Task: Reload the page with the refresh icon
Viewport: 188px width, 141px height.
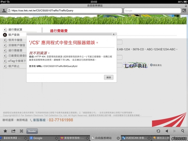Action: coord(158,131)
